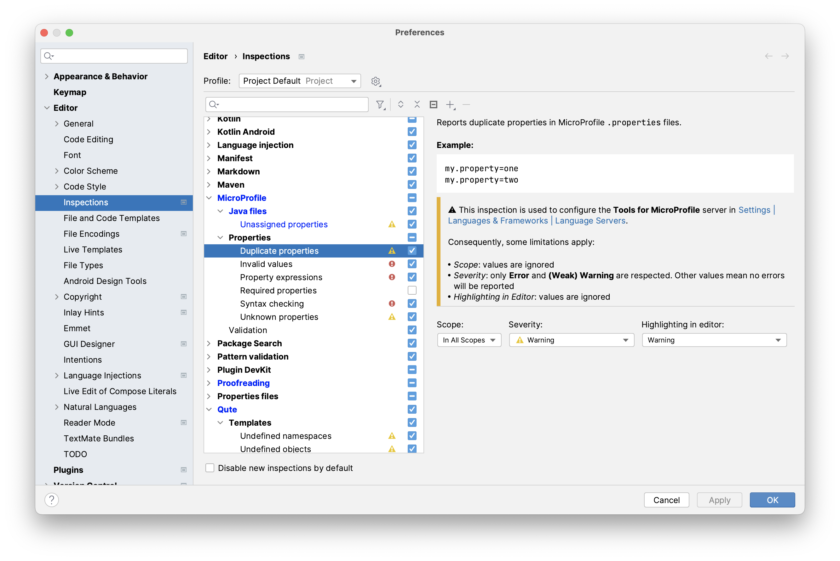This screenshot has height=561, width=840.
Task: Click project icon beside Copyright item
Action: 184,297
